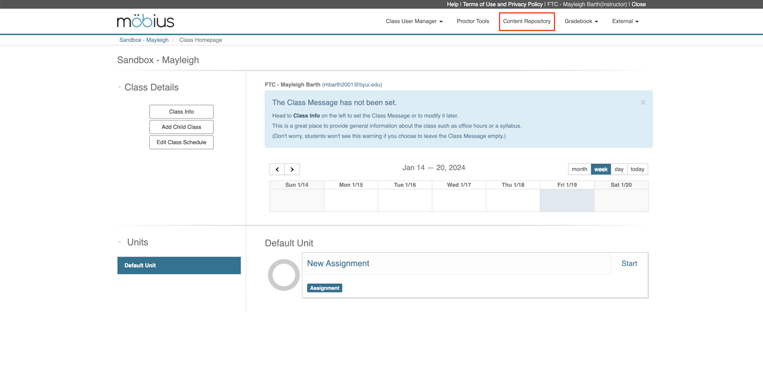Switch calendar to month view

click(579, 170)
